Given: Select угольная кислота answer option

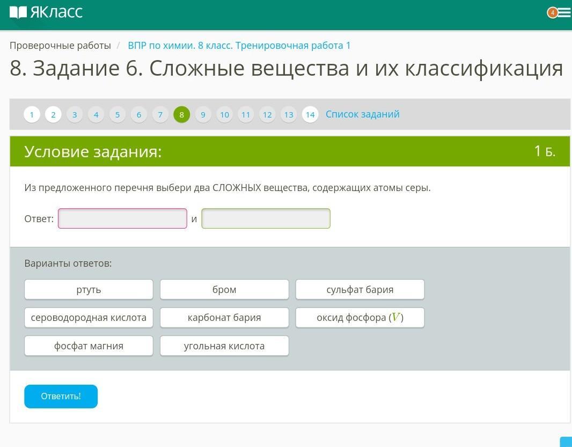Looking at the screenshot, I should point(224,346).
